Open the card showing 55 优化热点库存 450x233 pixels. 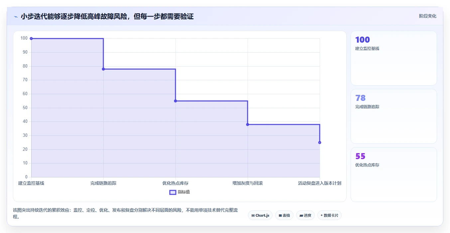click(394, 174)
